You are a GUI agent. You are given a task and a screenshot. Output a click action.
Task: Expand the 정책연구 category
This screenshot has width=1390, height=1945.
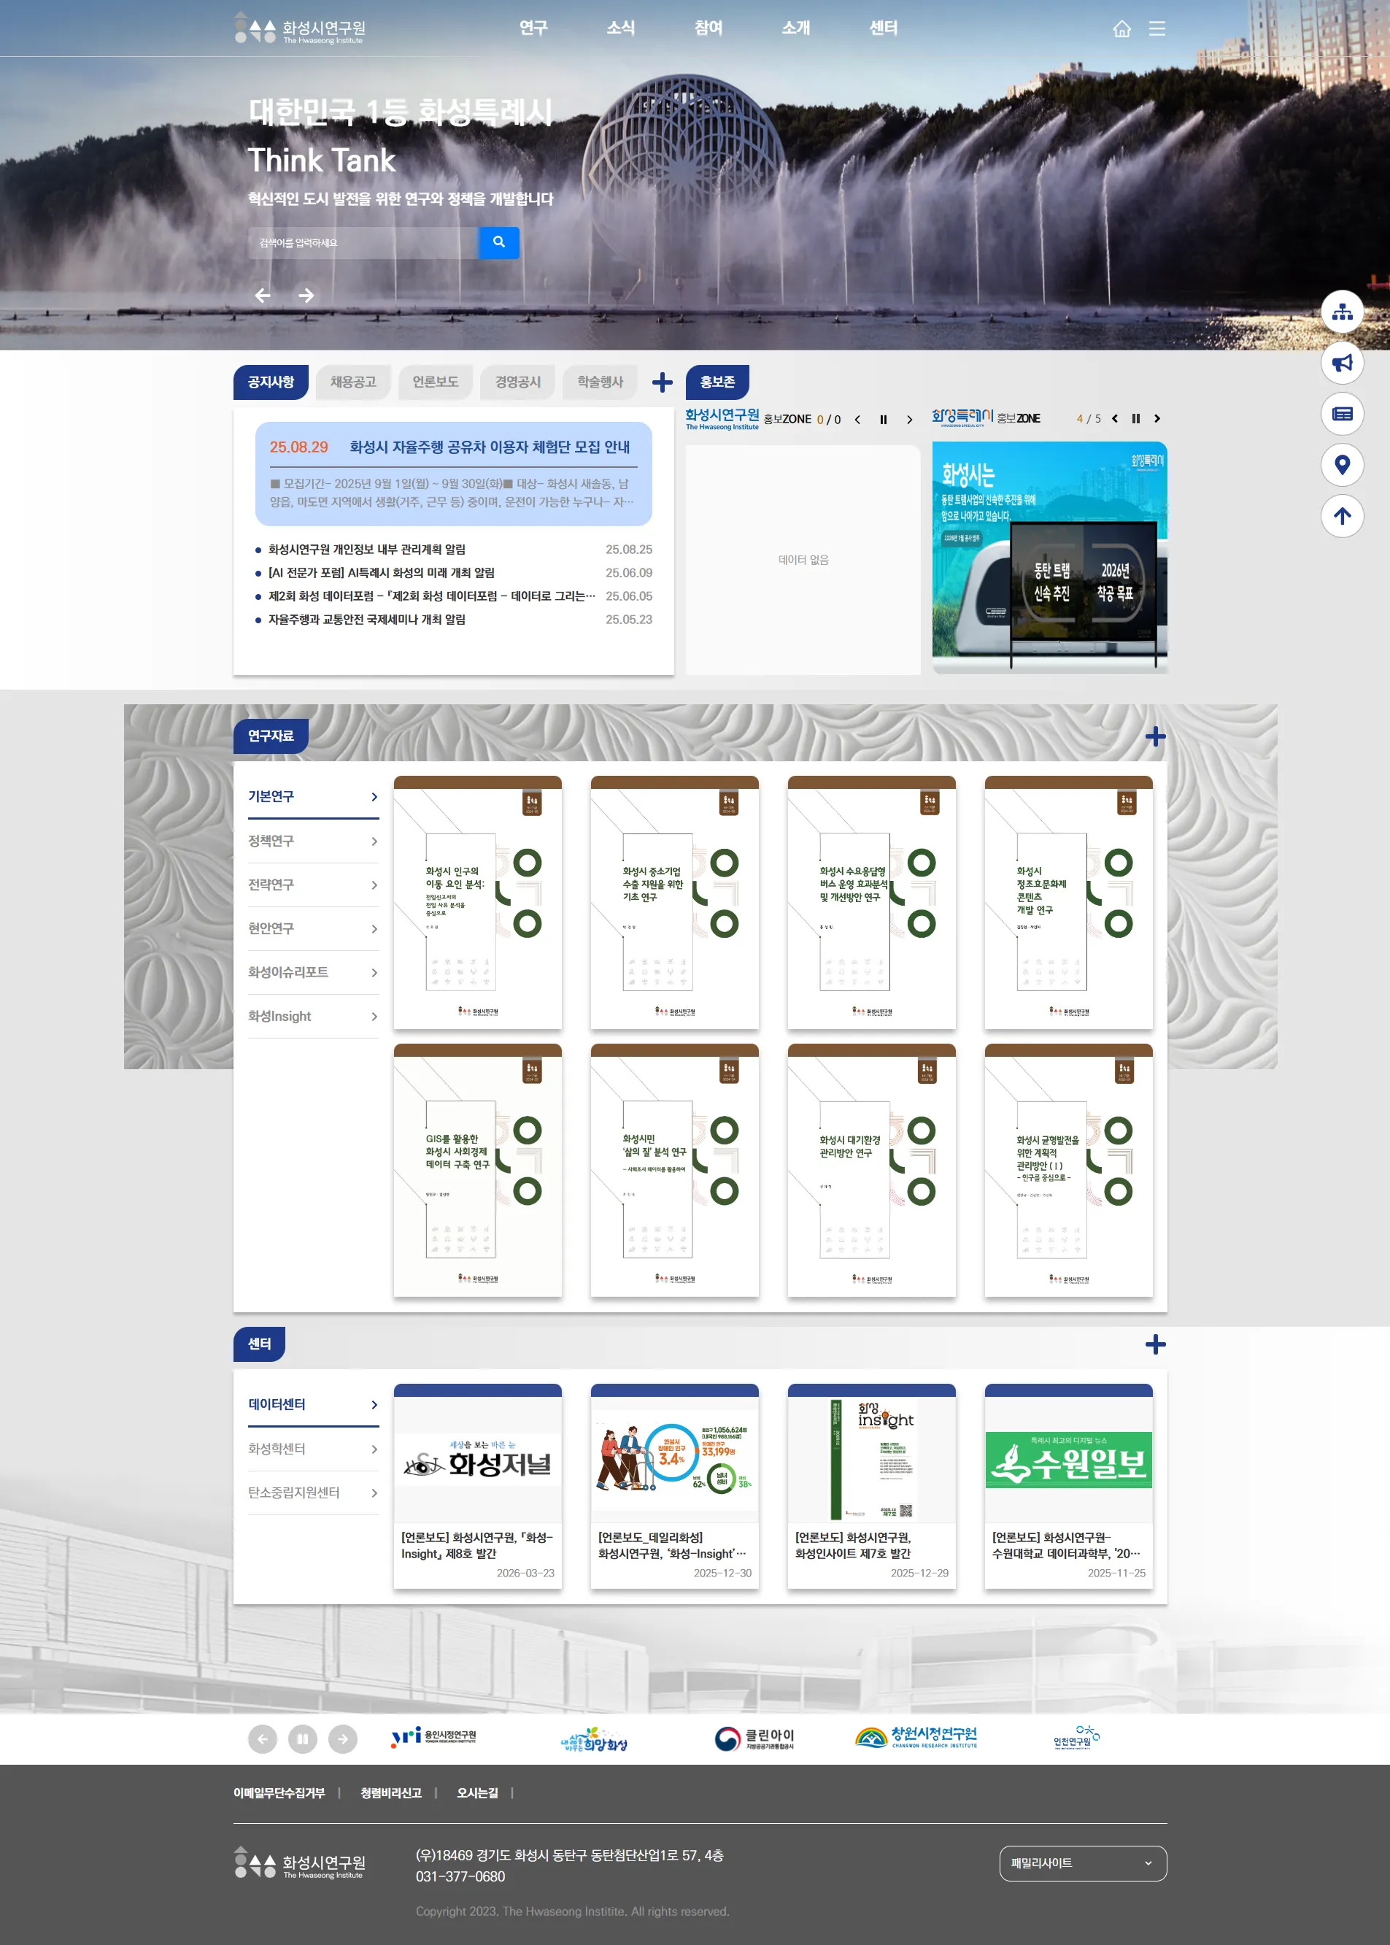[x=312, y=841]
